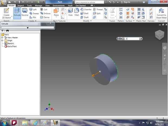Select Part1 in the browser tree

(x=5, y=34)
